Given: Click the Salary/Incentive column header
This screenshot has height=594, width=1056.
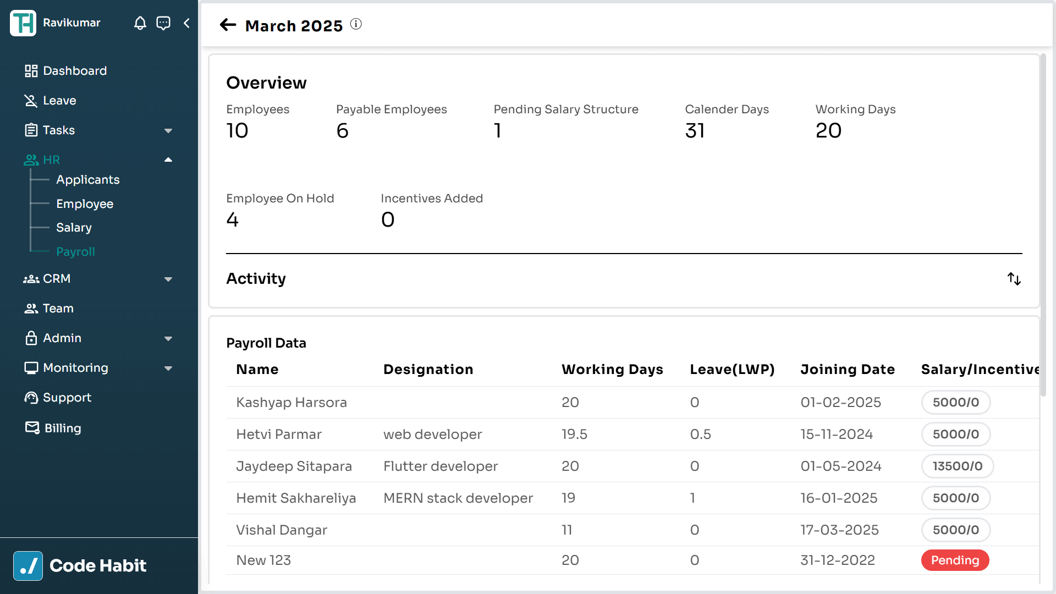Looking at the screenshot, I should [980, 370].
